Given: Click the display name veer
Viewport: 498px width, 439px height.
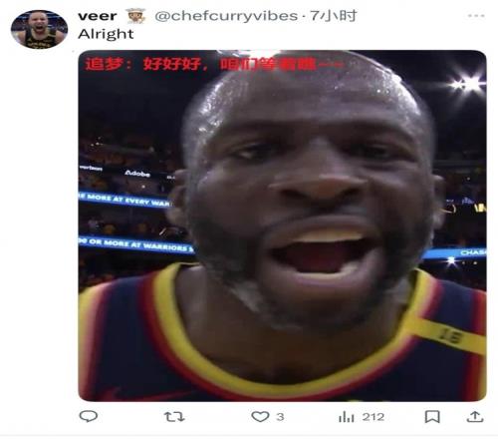Looking at the screenshot, I should (98, 16).
